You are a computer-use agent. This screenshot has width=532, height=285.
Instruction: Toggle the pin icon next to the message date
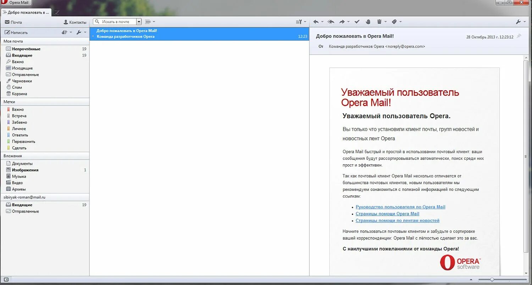coord(519,36)
